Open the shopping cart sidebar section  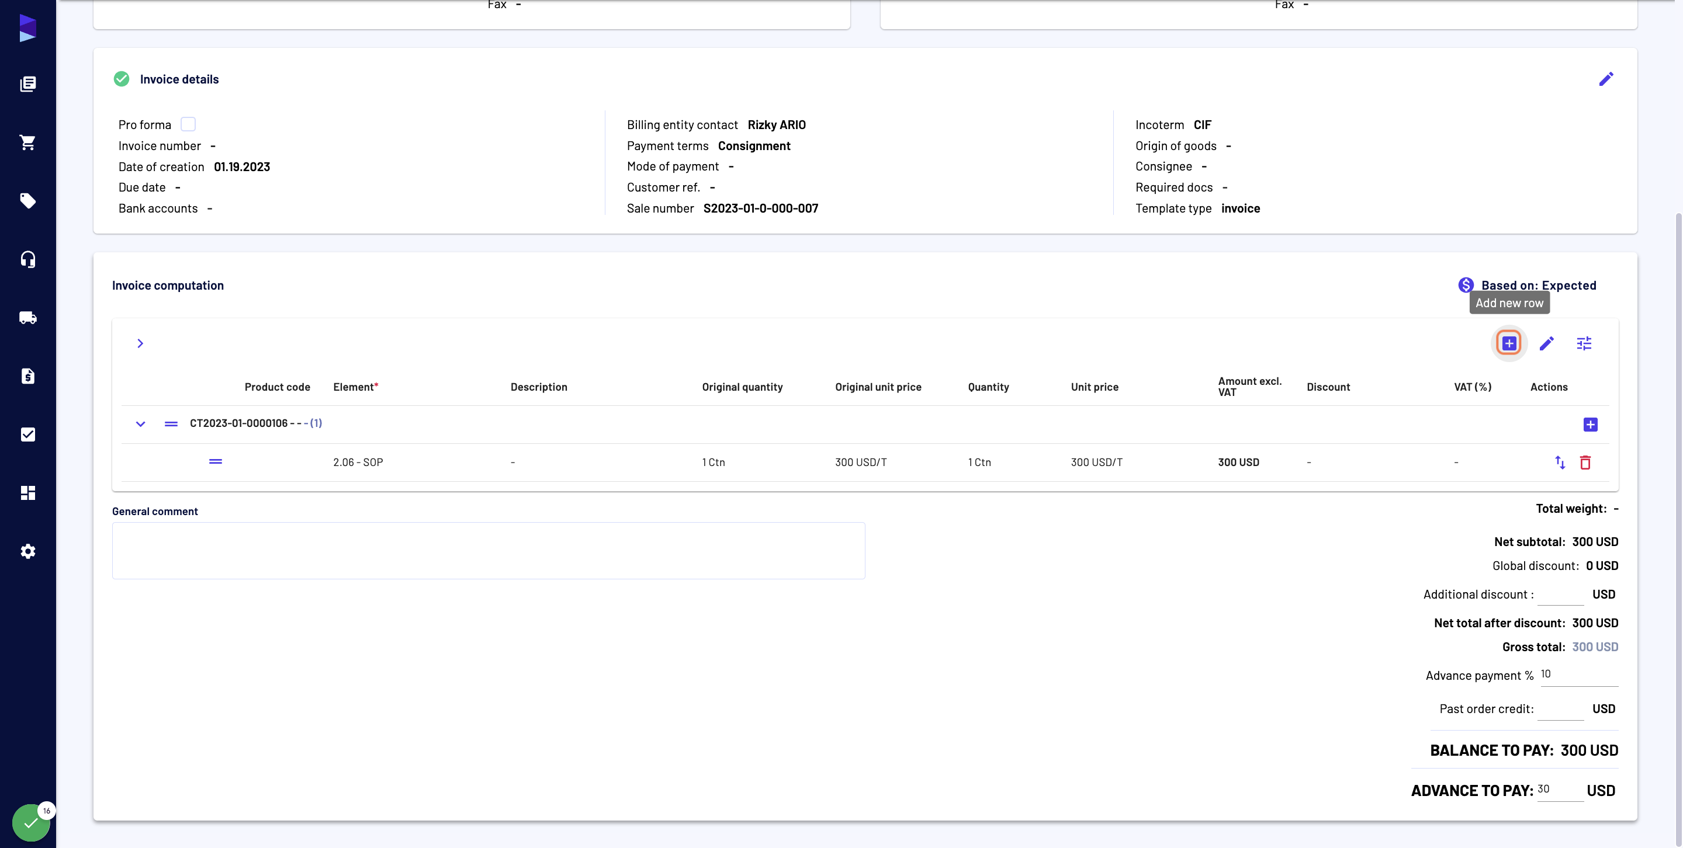pos(27,143)
